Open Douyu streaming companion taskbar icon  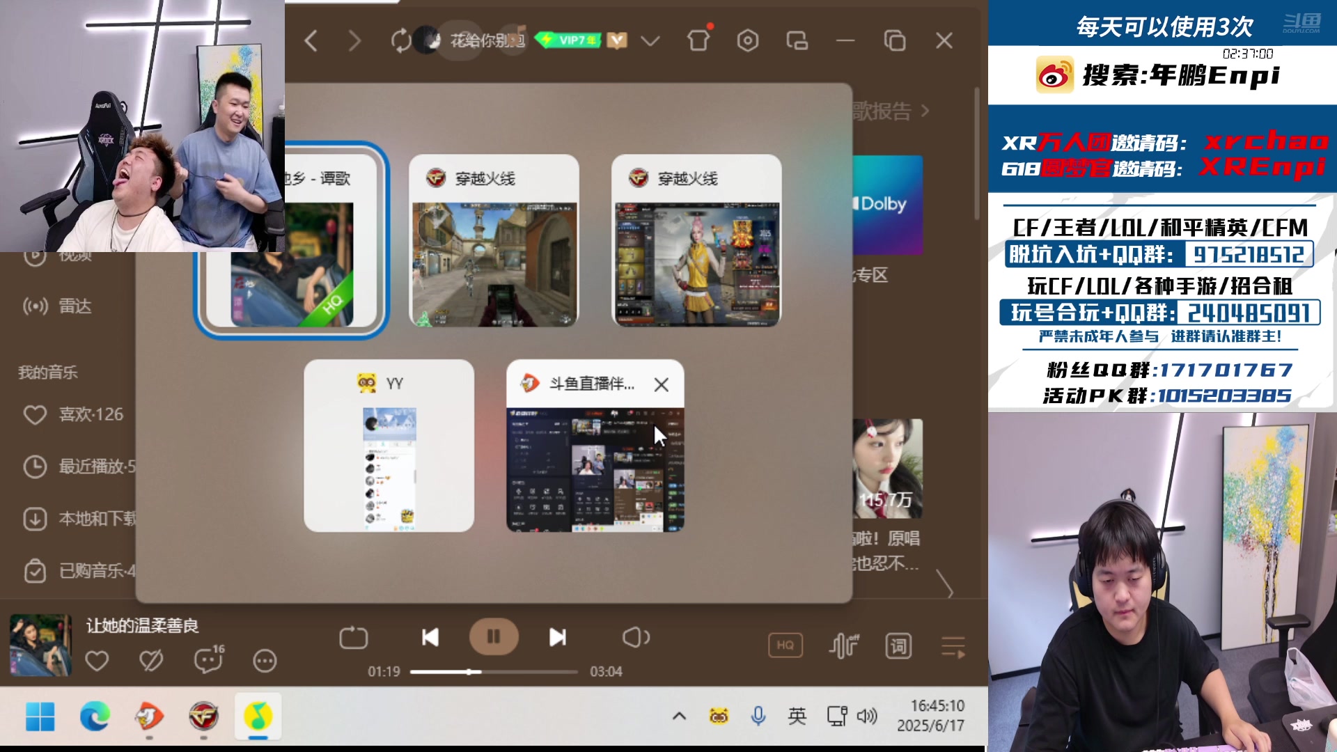click(x=149, y=716)
